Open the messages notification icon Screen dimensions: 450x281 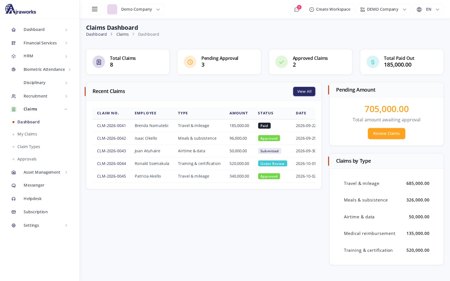click(297, 9)
